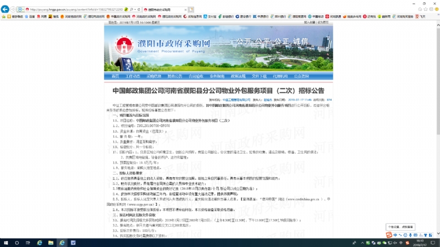Open the address bar search dropdown arrow

click(135, 9)
